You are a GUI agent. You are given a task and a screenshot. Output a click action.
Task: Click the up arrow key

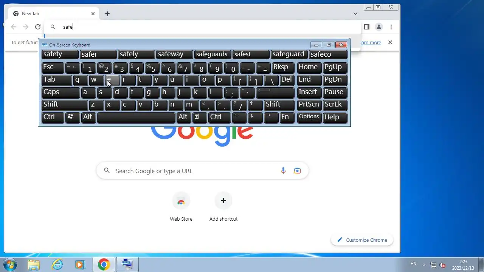[255, 105]
